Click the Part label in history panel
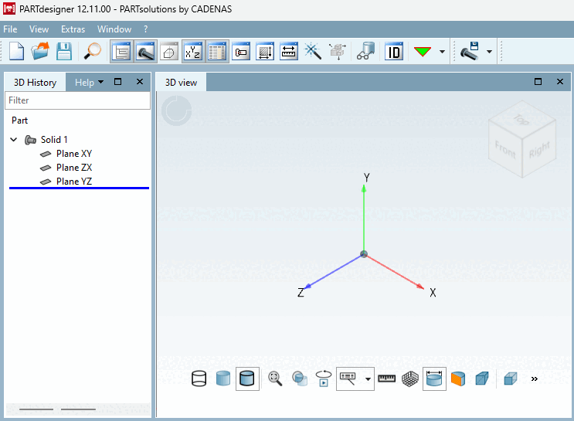The width and height of the screenshot is (574, 421). [20, 121]
